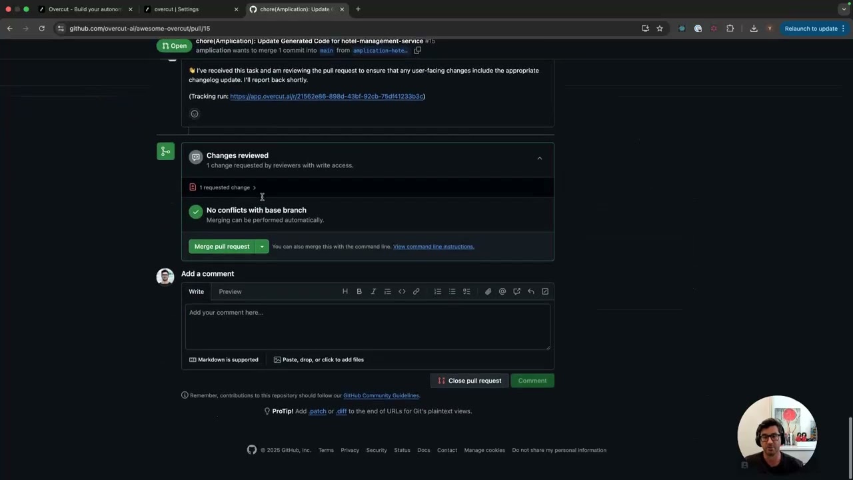
Task: Bookmark this page star icon
Action: (660, 29)
